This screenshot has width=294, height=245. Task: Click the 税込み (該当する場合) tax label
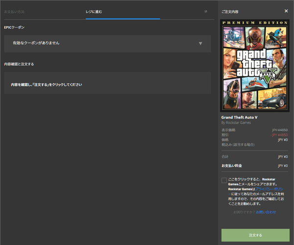tap(238, 145)
